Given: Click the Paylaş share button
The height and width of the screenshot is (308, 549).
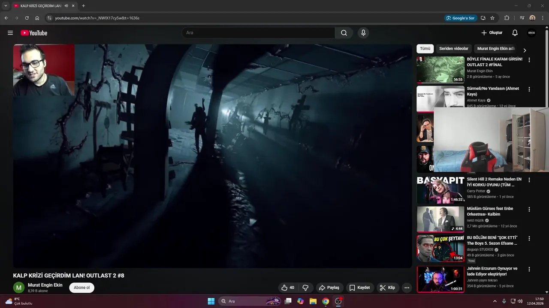Looking at the screenshot, I should (x=329, y=288).
